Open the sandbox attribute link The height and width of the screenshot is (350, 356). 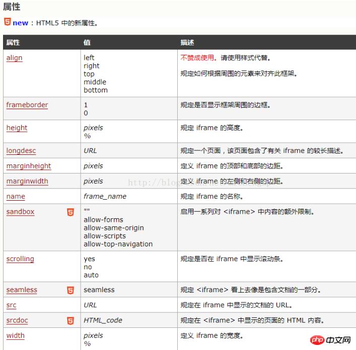tap(20, 212)
